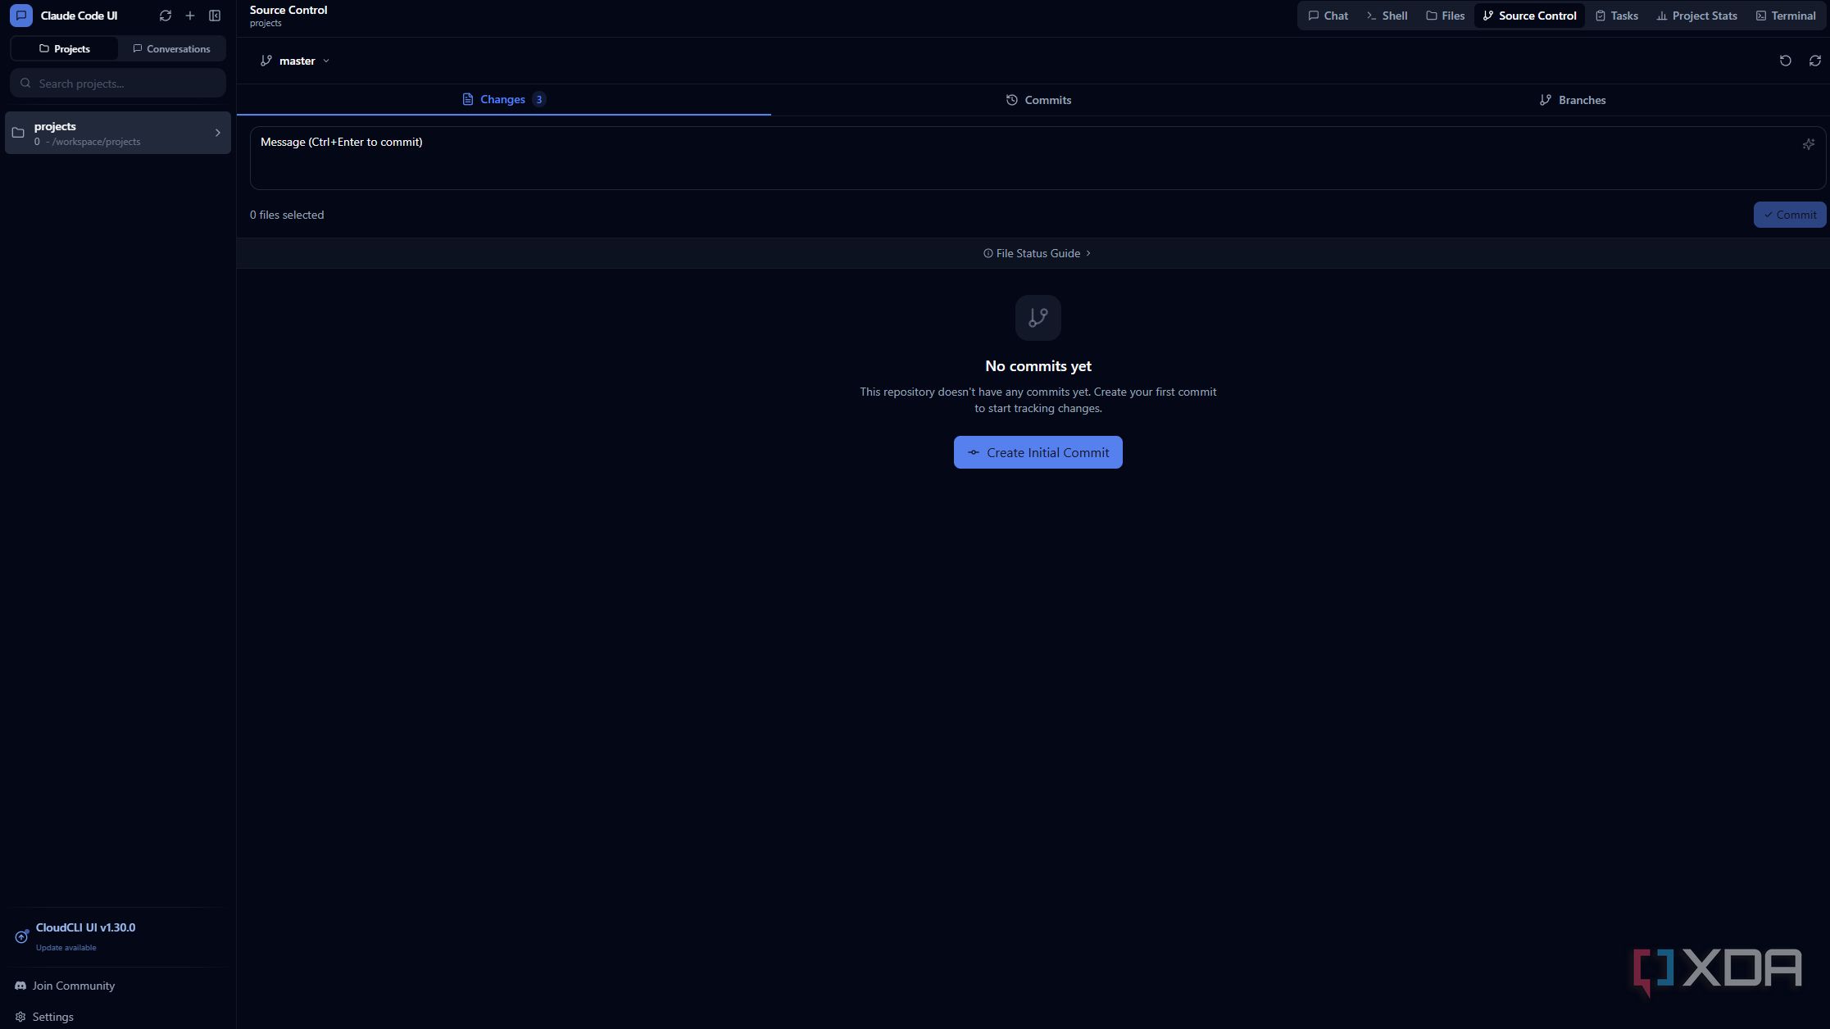Select the Source Control view
Viewport: 1830px width, 1029px height.
click(1529, 16)
